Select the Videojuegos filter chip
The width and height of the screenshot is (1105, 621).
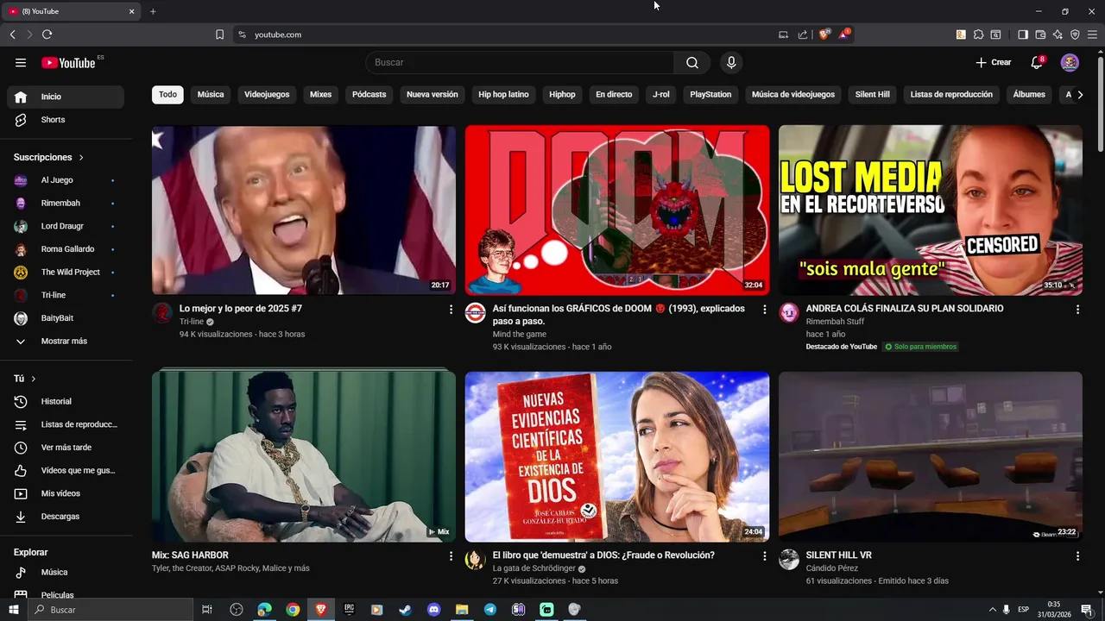coord(267,94)
